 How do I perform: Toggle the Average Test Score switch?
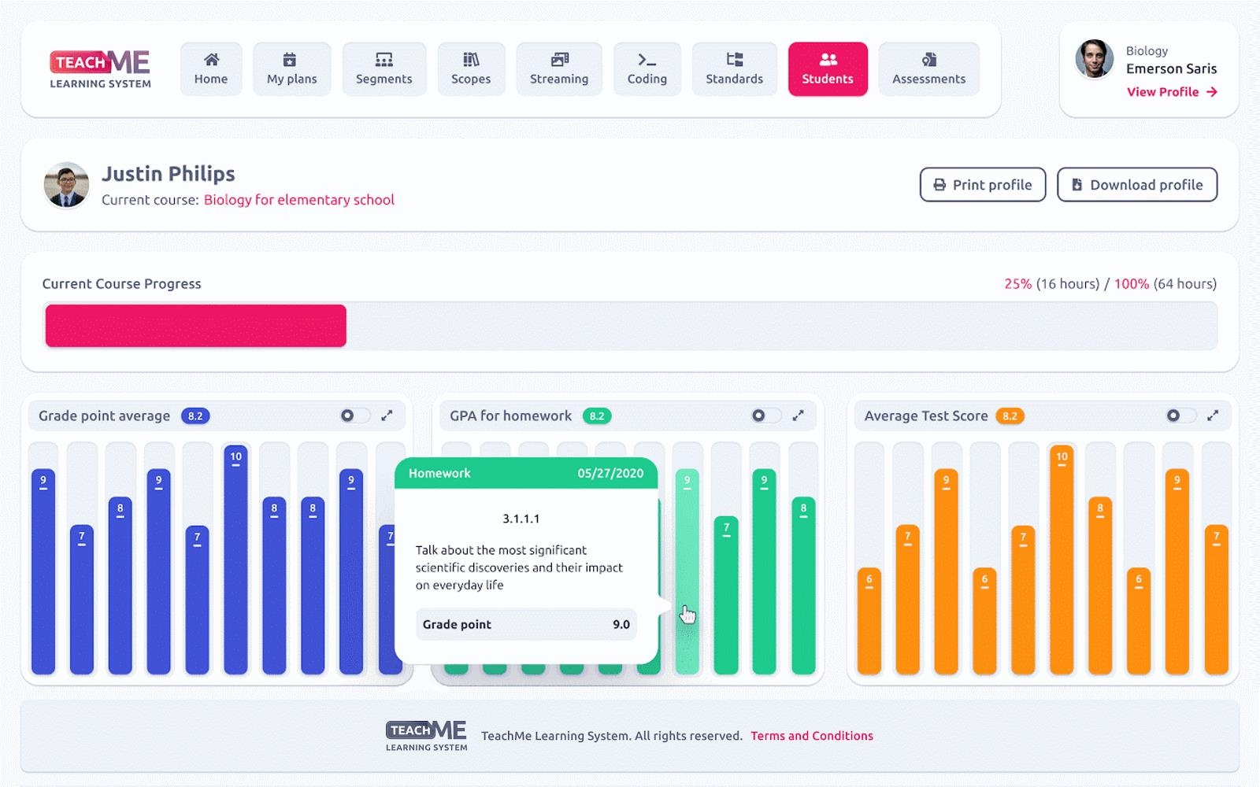pyautogui.click(x=1180, y=416)
